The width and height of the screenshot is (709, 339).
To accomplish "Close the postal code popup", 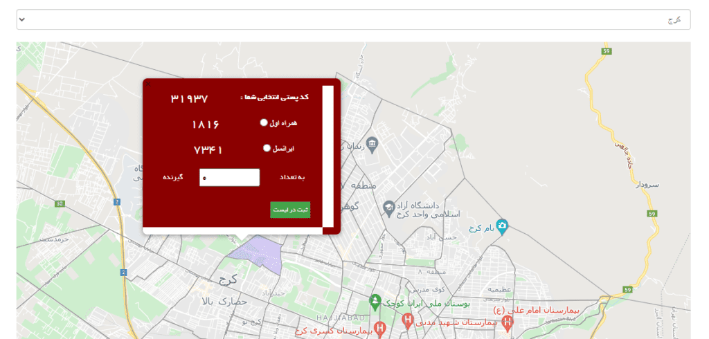I will pos(148,84).
